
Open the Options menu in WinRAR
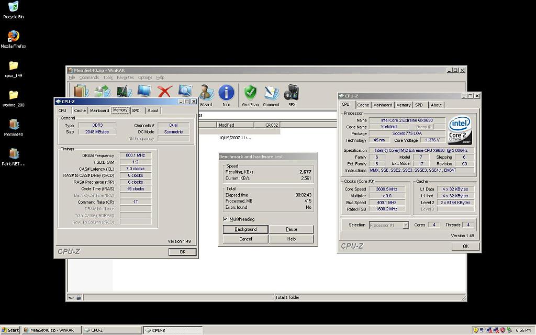pos(145,77)
